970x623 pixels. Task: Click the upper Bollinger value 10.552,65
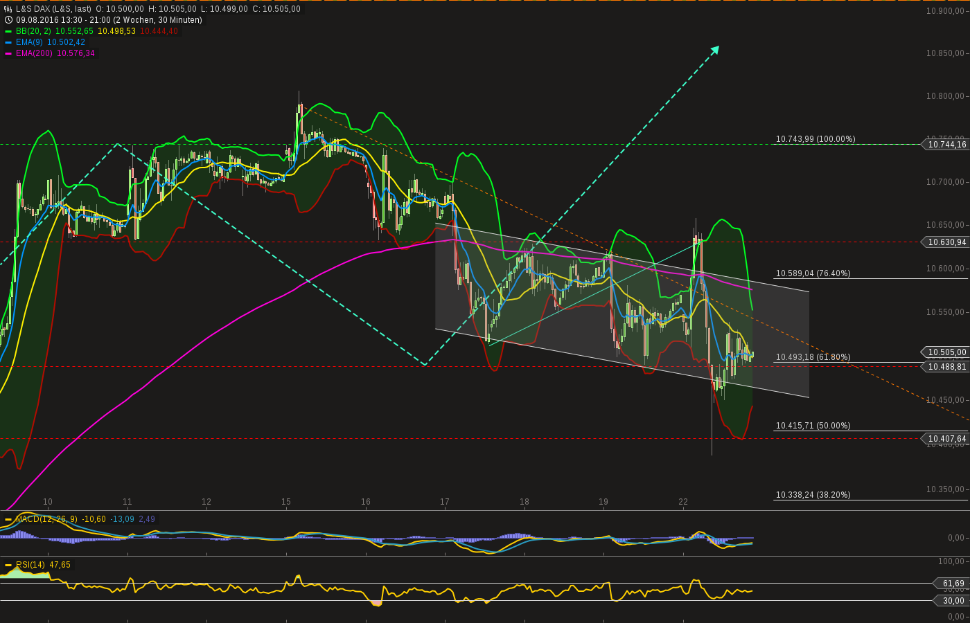click(74, 31)
